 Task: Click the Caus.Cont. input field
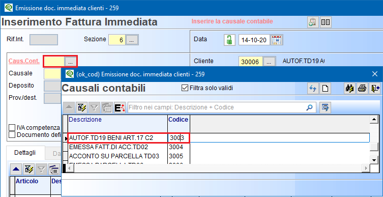(x=54, y=62)
